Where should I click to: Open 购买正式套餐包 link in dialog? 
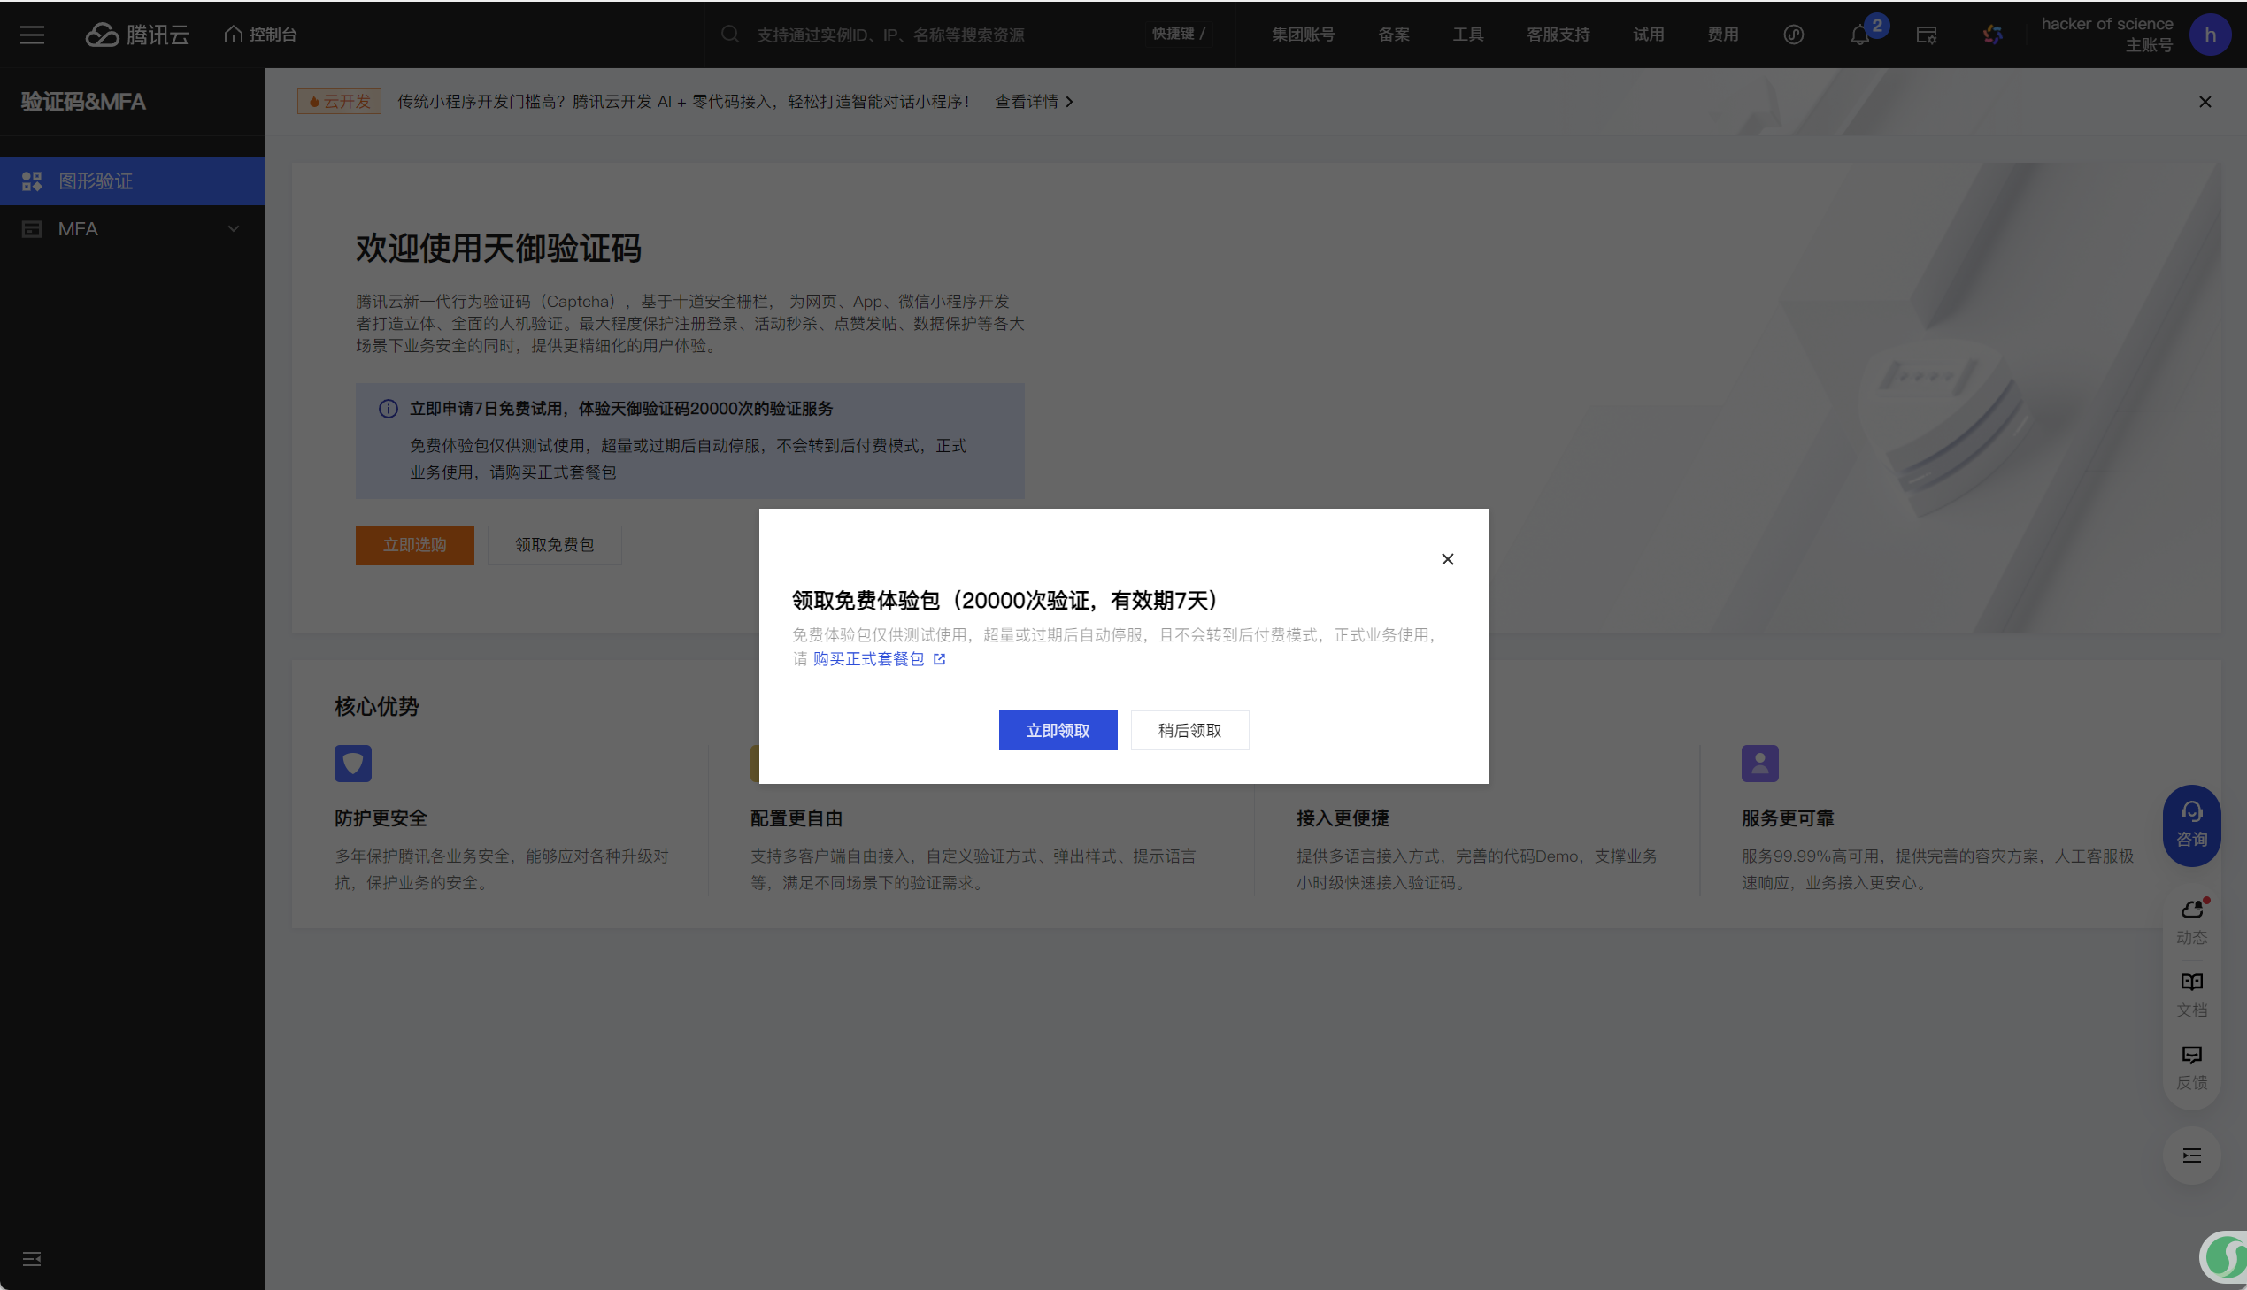click(868, 659)
